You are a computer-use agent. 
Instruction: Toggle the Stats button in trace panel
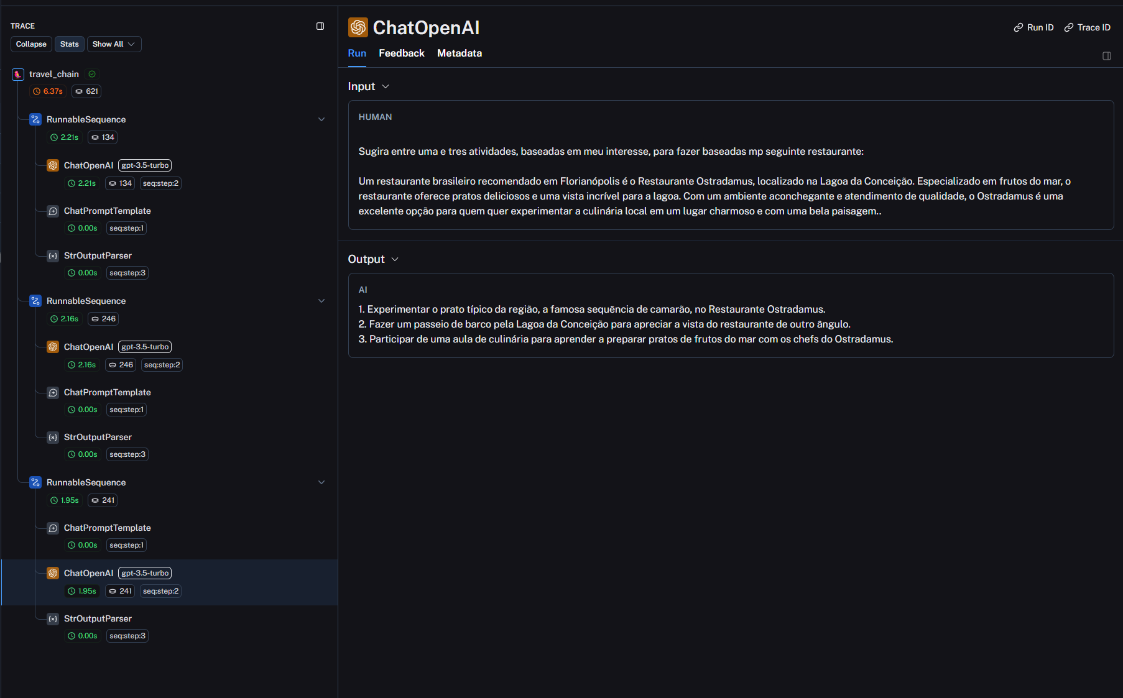click(x=70, y=44)
